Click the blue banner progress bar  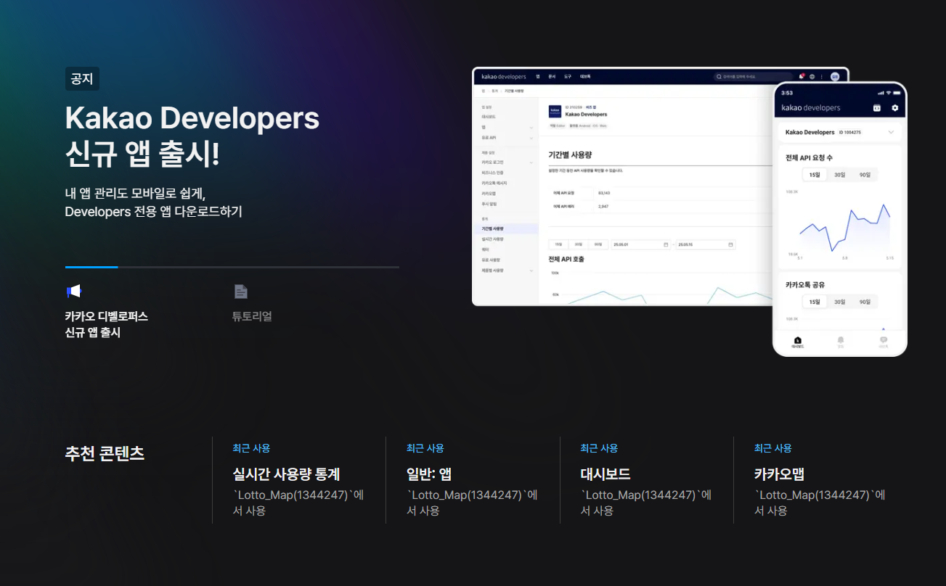(91, 267)
